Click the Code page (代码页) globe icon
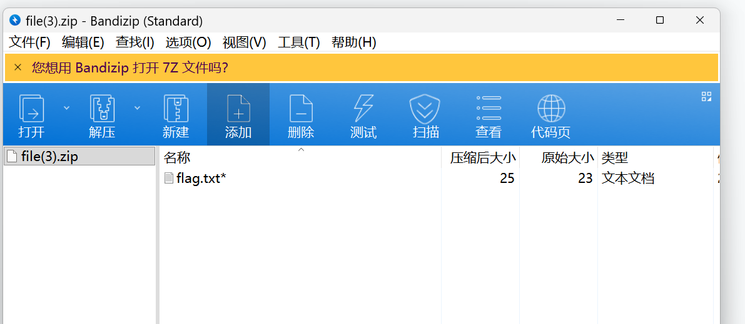Screen dimensions: 745x324 (x=551, y=109)
